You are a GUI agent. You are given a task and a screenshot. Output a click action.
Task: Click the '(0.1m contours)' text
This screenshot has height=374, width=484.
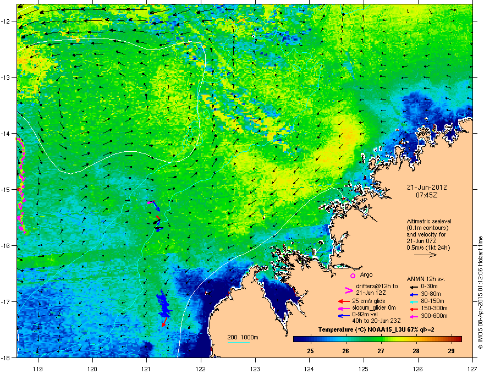tap(427, 228)
